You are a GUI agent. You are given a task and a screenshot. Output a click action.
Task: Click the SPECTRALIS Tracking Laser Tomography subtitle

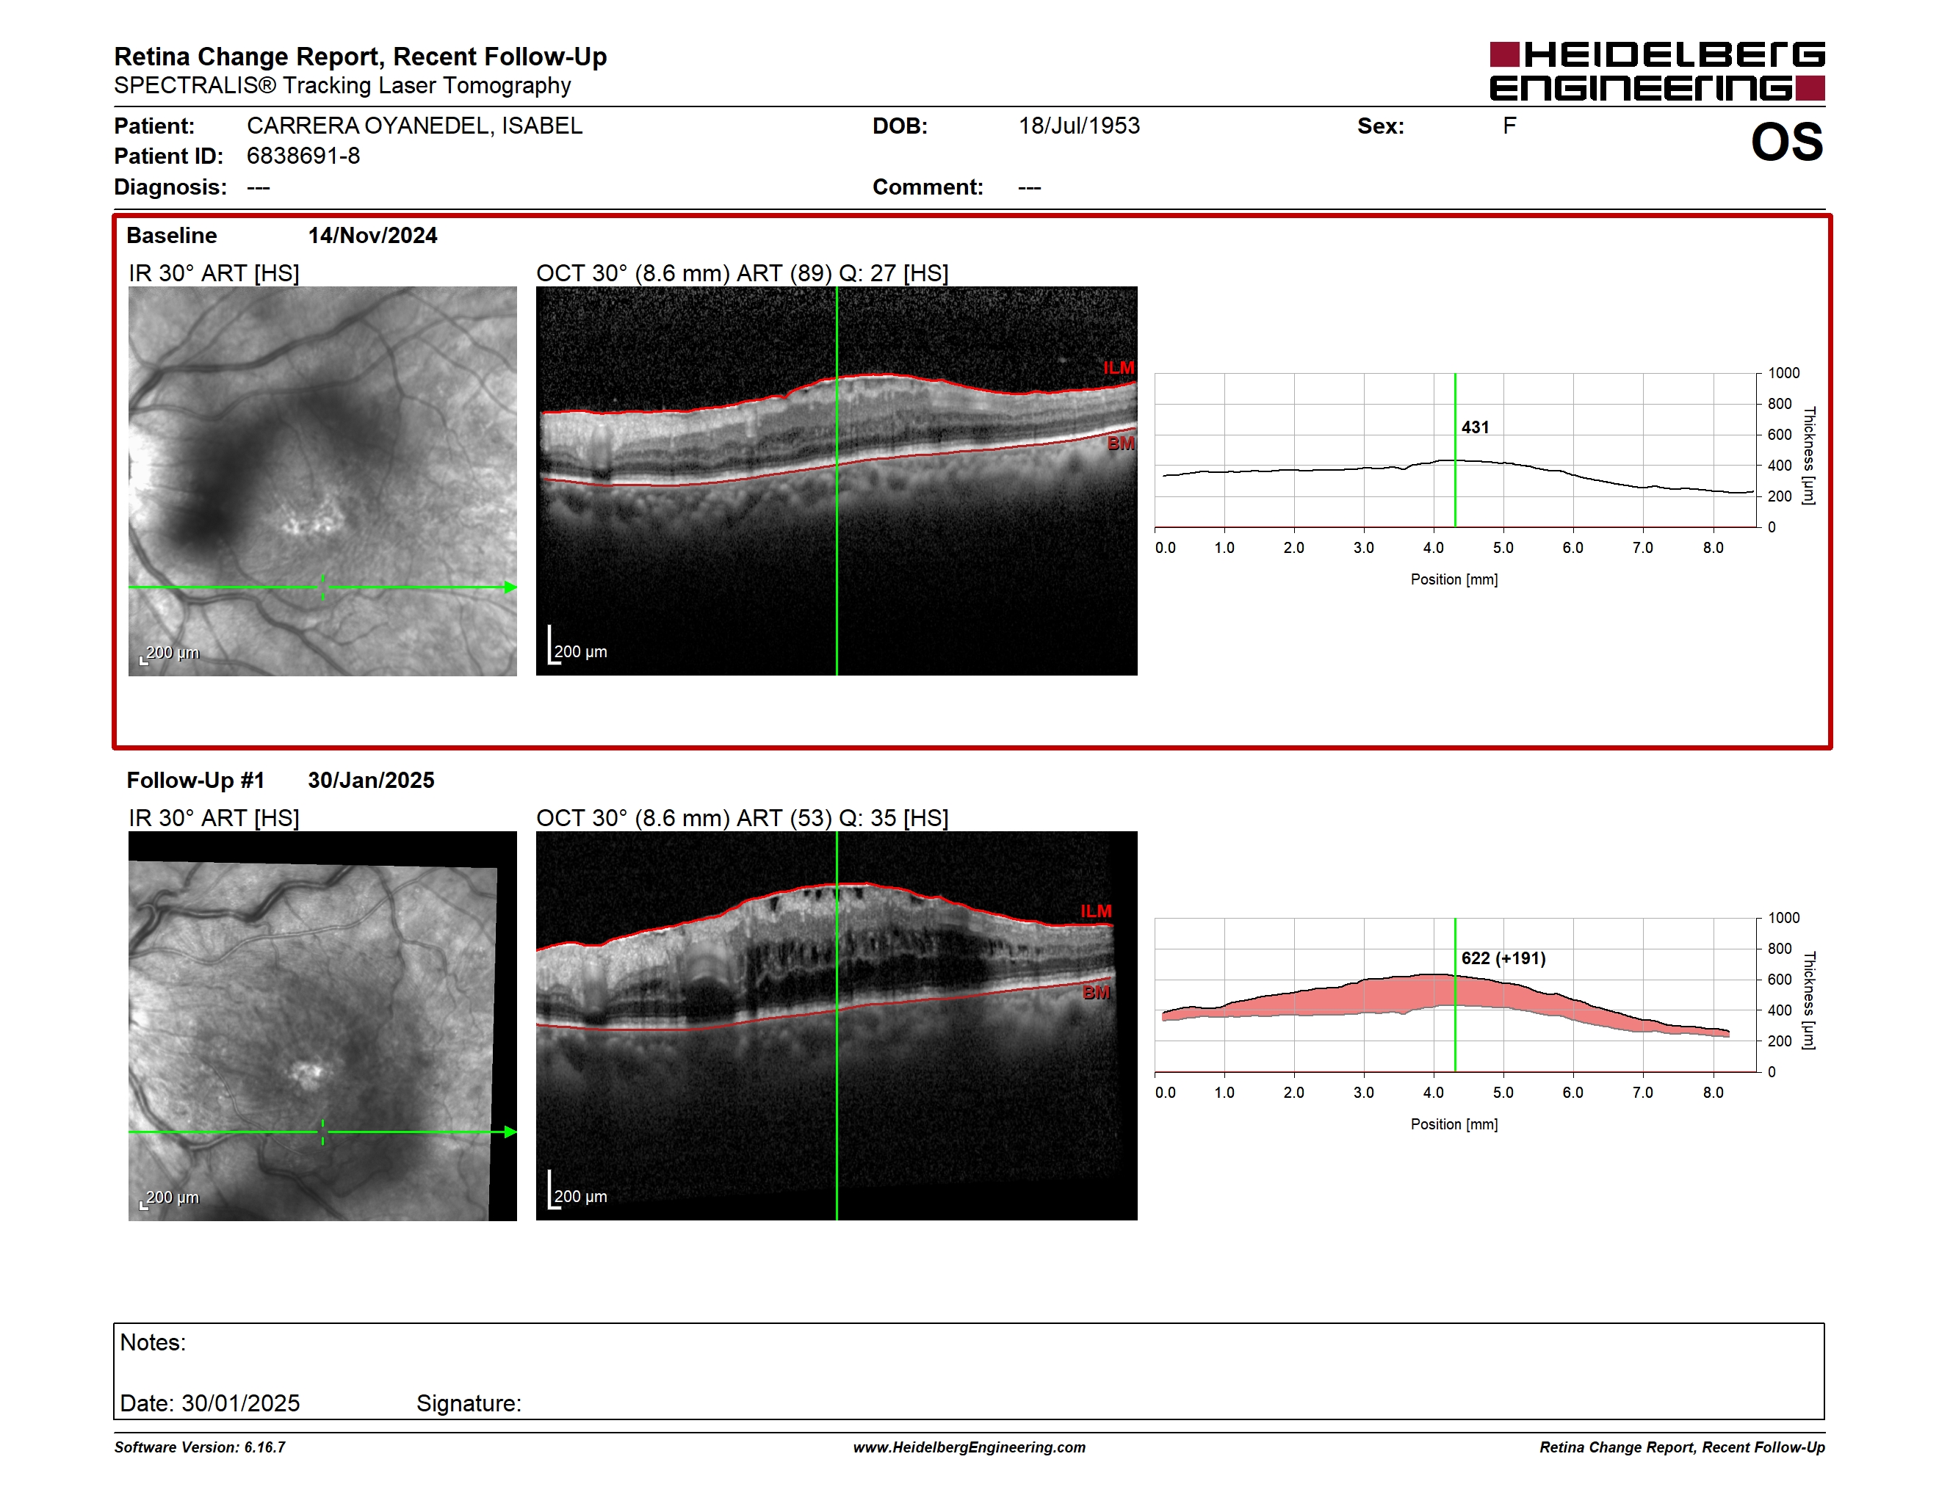click(343, 86)
